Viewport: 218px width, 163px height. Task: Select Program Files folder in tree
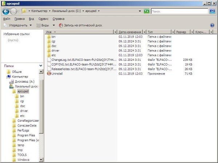(26, 135)
